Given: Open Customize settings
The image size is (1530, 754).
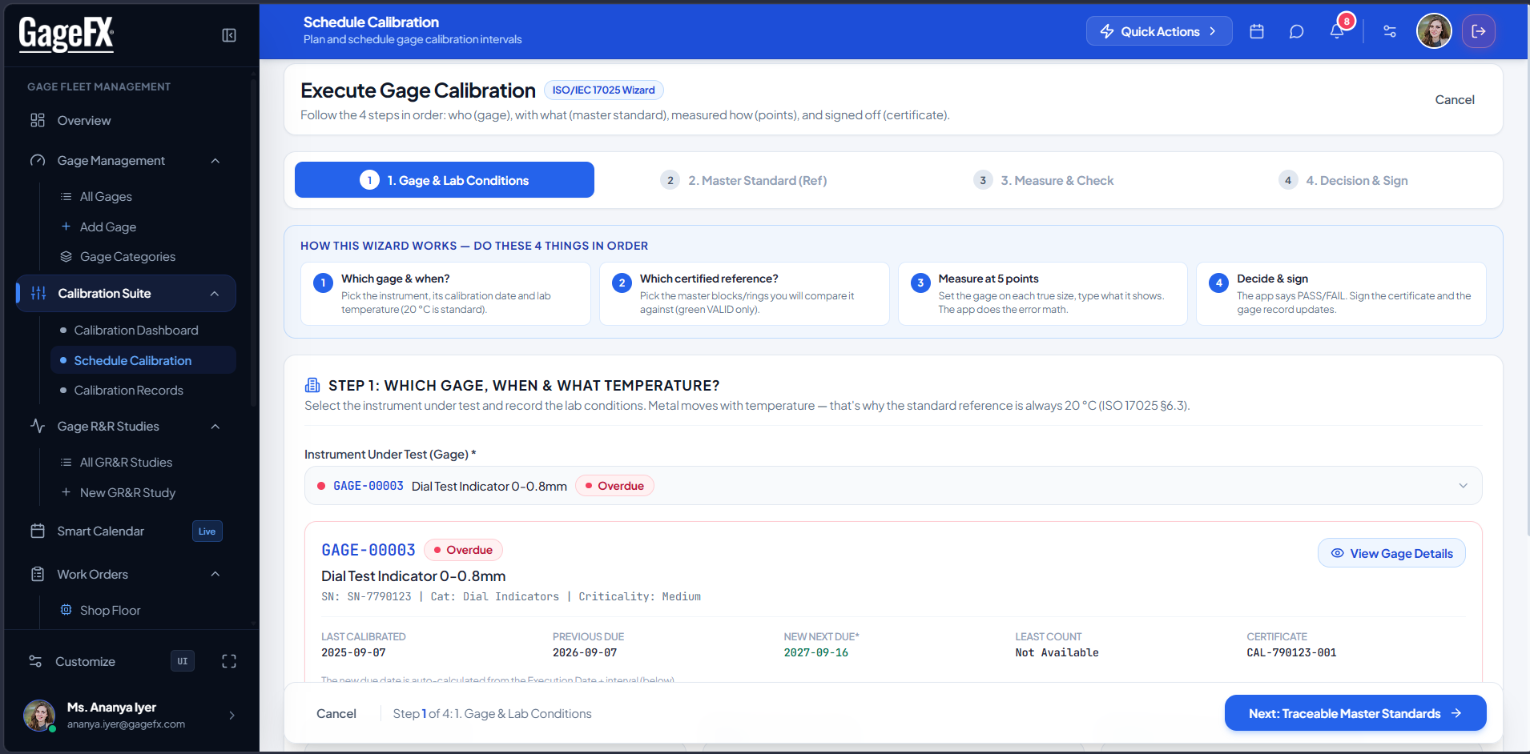Looking at the screenshot, I should 85,661.
